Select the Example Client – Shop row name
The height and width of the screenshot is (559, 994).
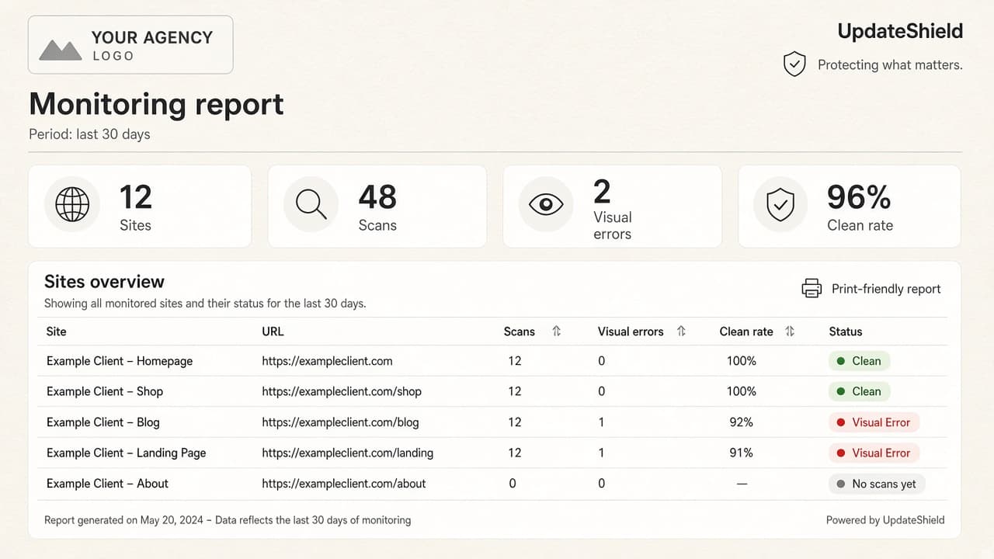tap(105, 391)
